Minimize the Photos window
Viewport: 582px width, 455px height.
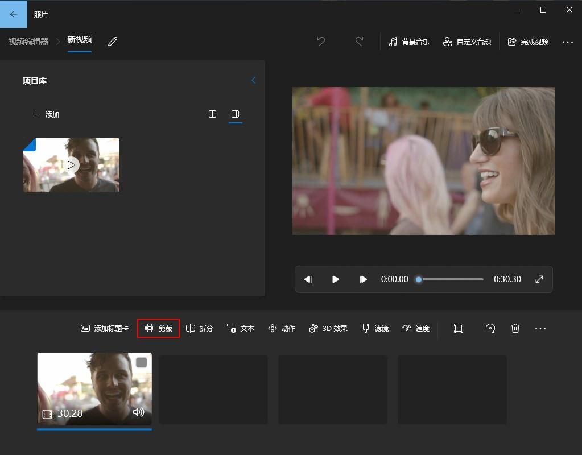click(x=517, y=10)
